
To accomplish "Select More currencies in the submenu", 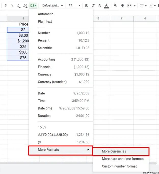I will click(x=121, y=151).
